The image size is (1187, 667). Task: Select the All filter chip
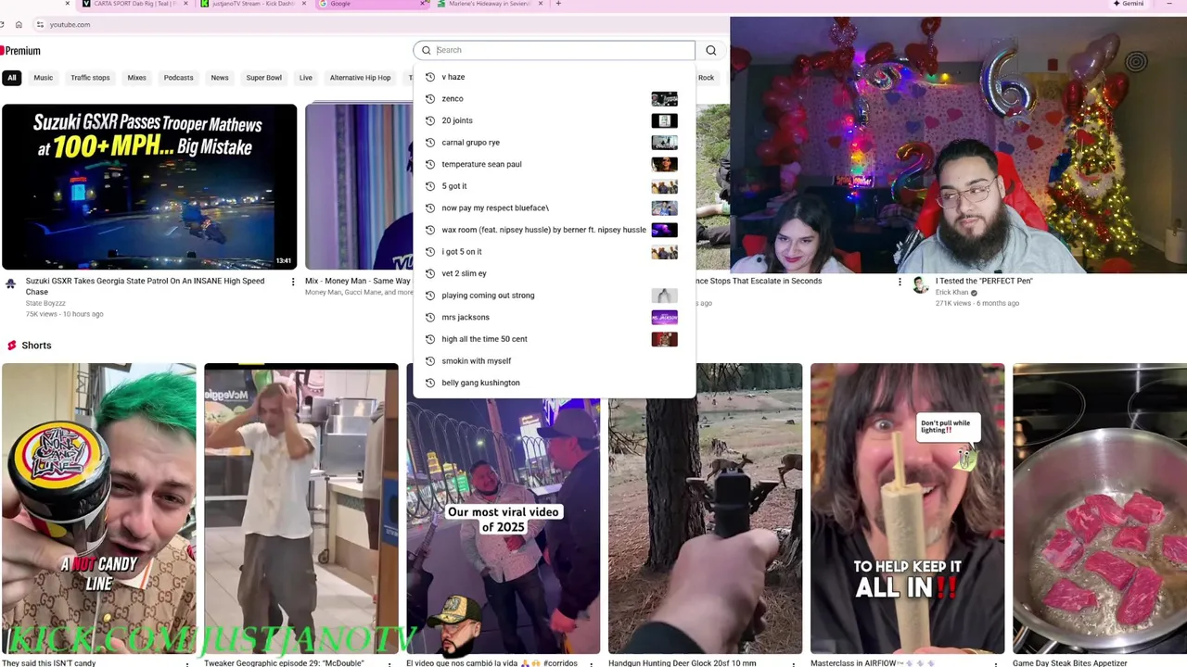click(x=12, y=78)
